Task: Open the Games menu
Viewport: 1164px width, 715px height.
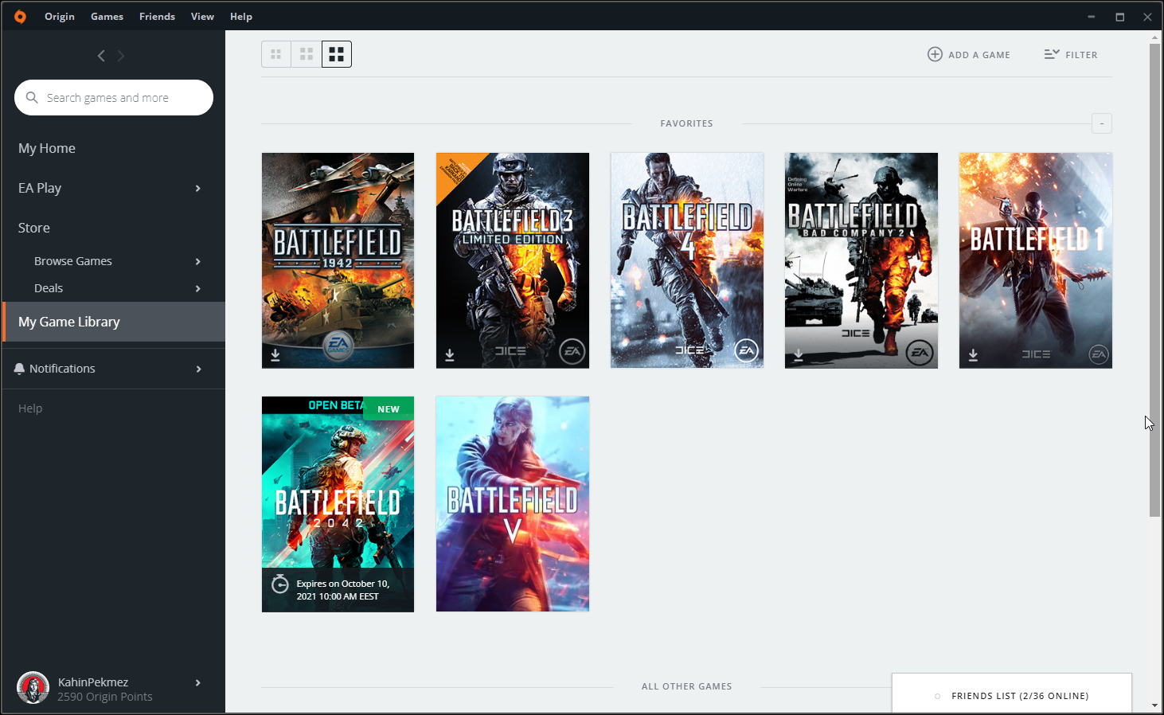Action: click(x=107, y=16)
